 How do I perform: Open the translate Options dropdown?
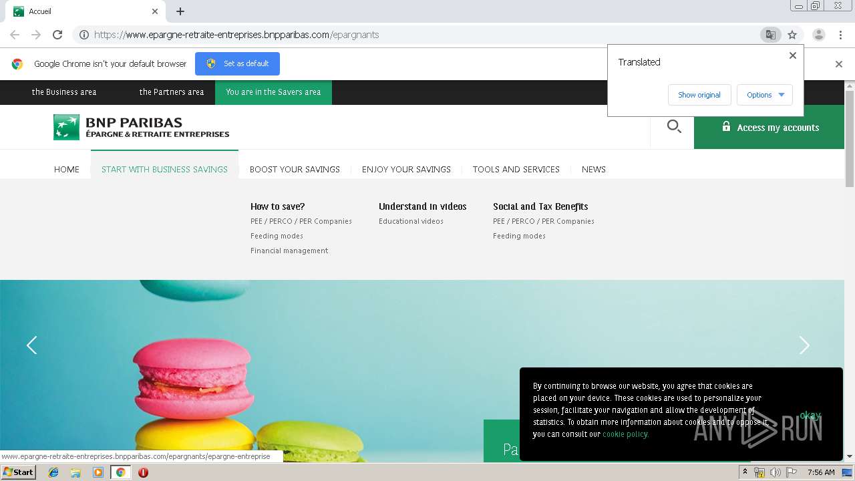click(x=765, y=95)
